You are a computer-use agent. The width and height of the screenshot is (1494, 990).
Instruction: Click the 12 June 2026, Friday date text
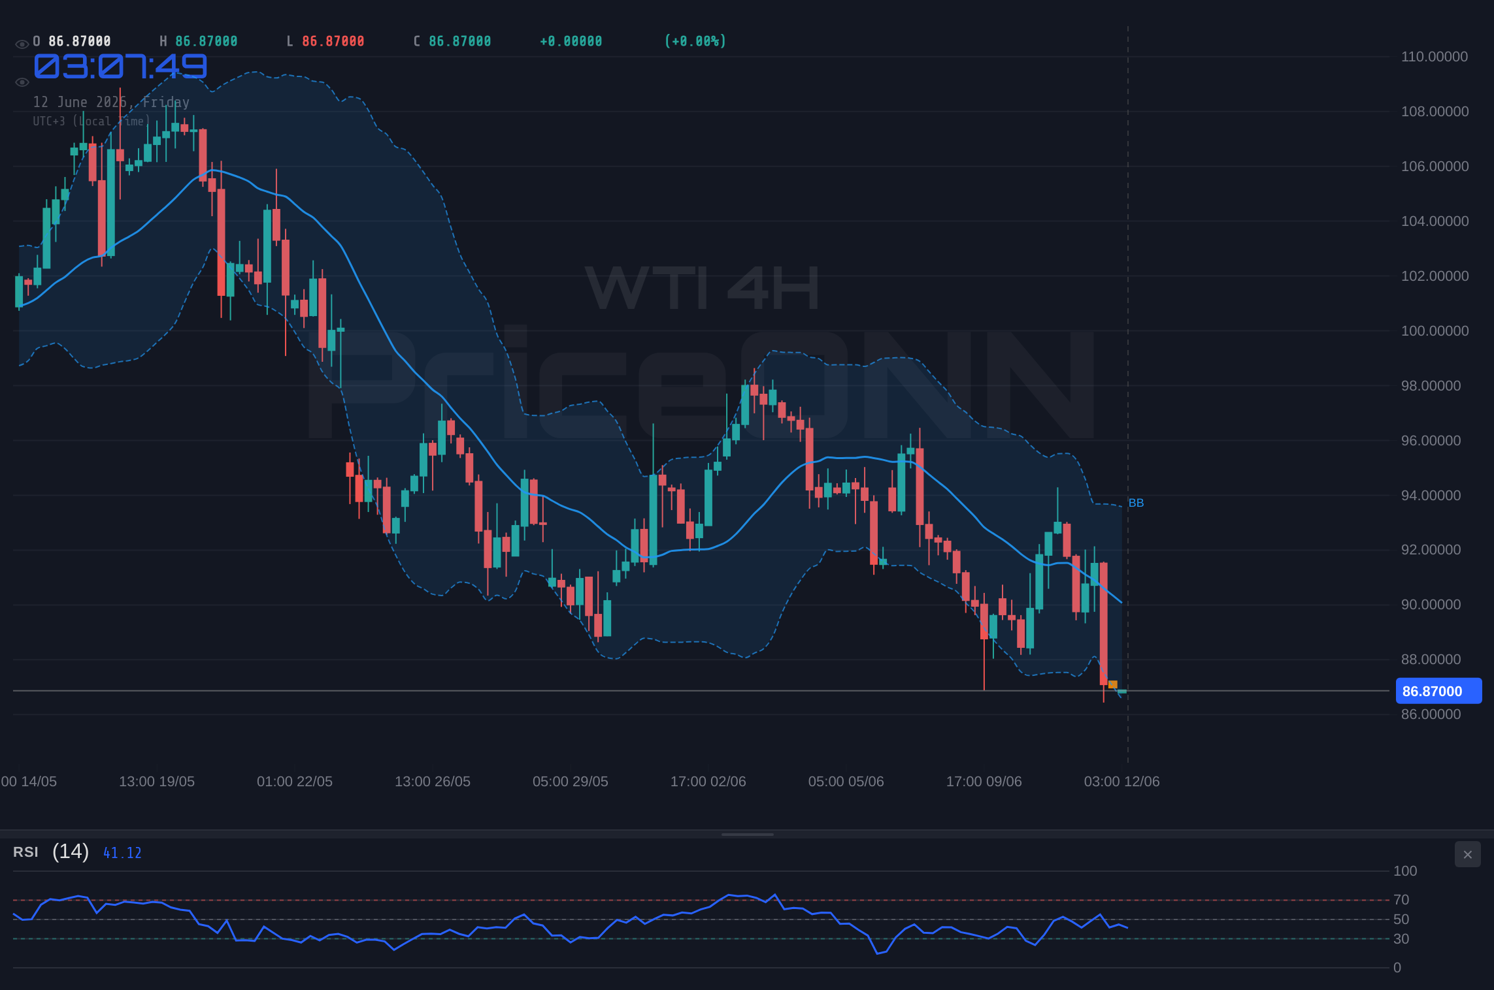pyautogui.click(x=111, y=102)
